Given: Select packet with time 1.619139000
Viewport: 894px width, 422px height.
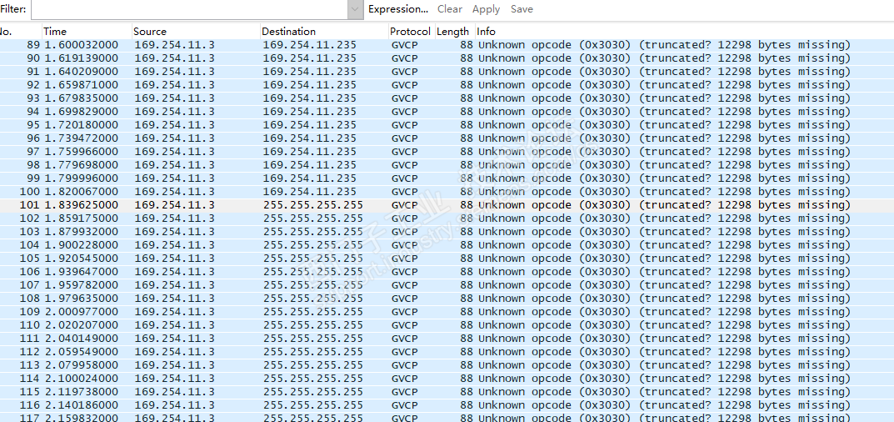Looking at the screenshot, I should point(447,58).
